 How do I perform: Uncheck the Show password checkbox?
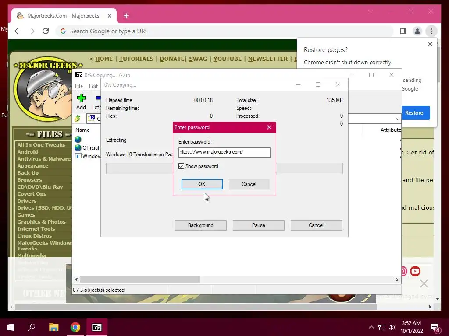tap(181, 166)
